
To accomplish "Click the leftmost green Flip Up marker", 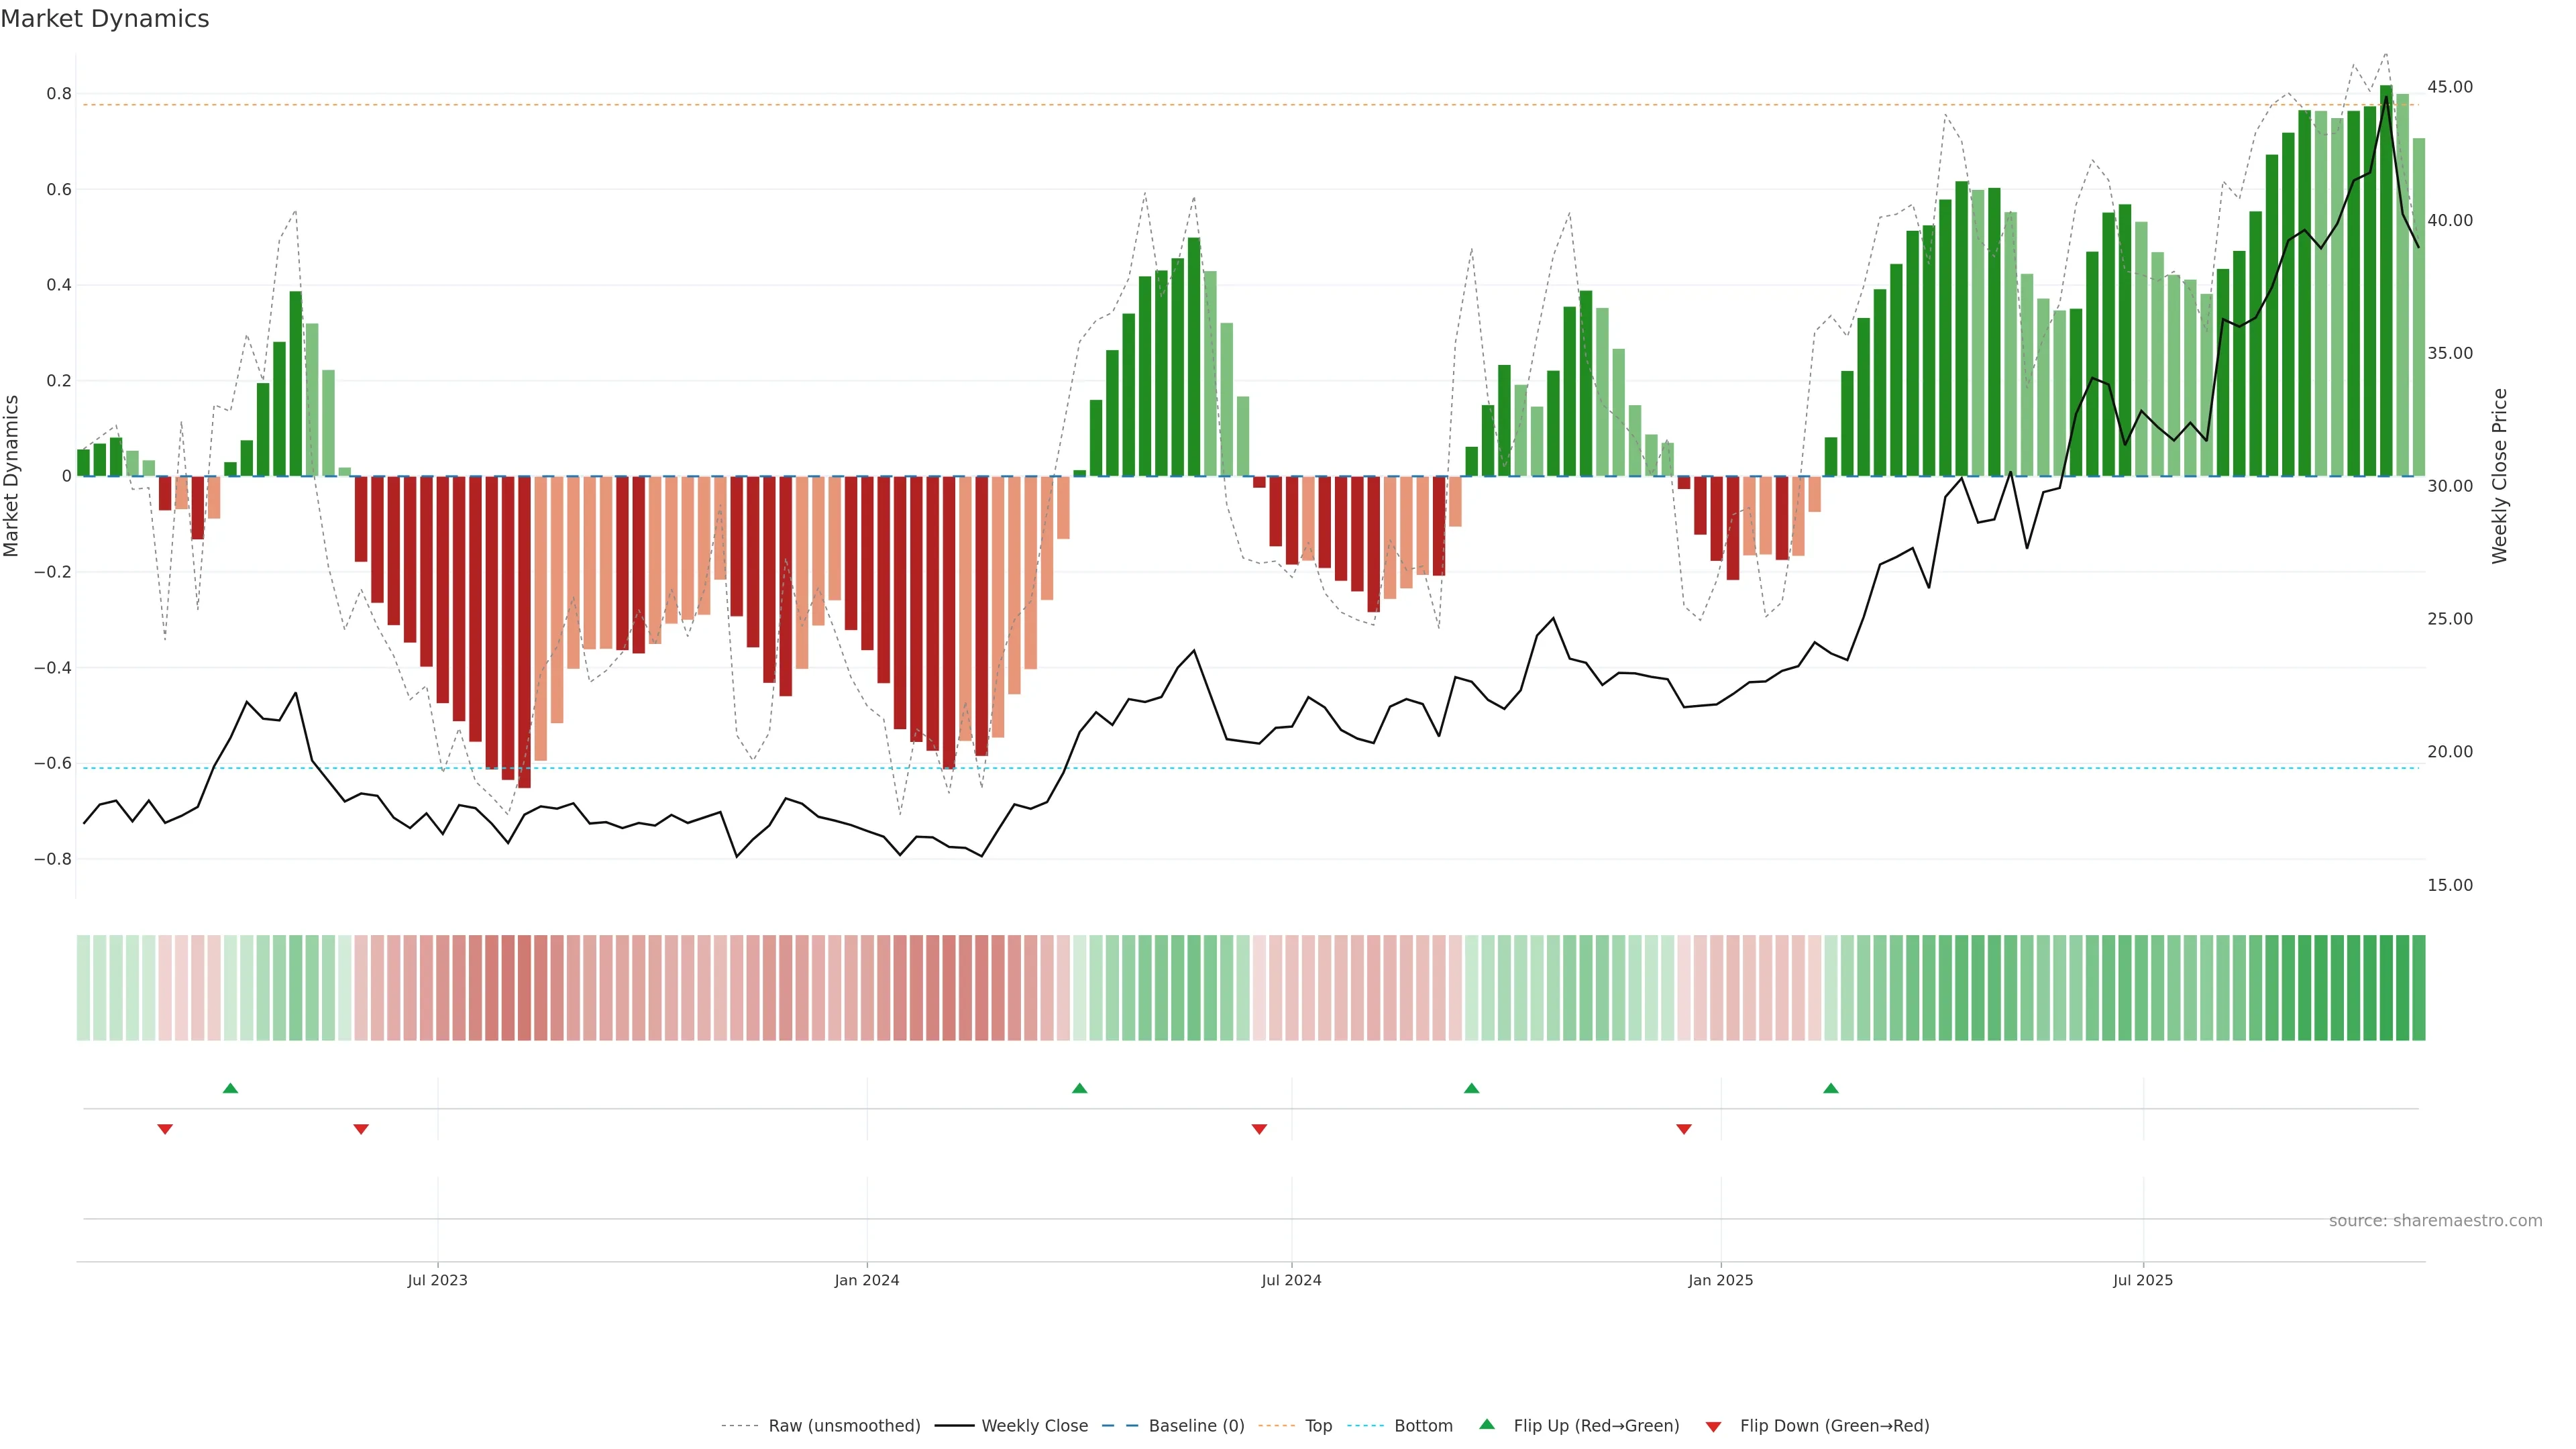I will (230, 1088).
